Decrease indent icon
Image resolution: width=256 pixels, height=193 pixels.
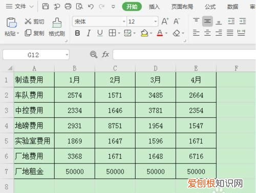point(231,21)
